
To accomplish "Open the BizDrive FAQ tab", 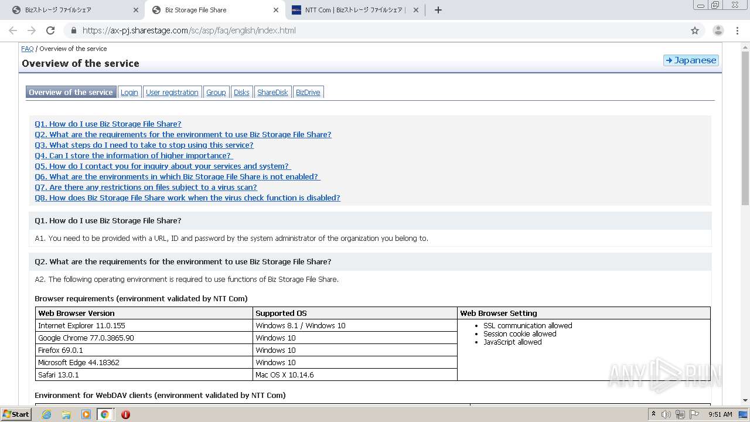I will 308,92.
